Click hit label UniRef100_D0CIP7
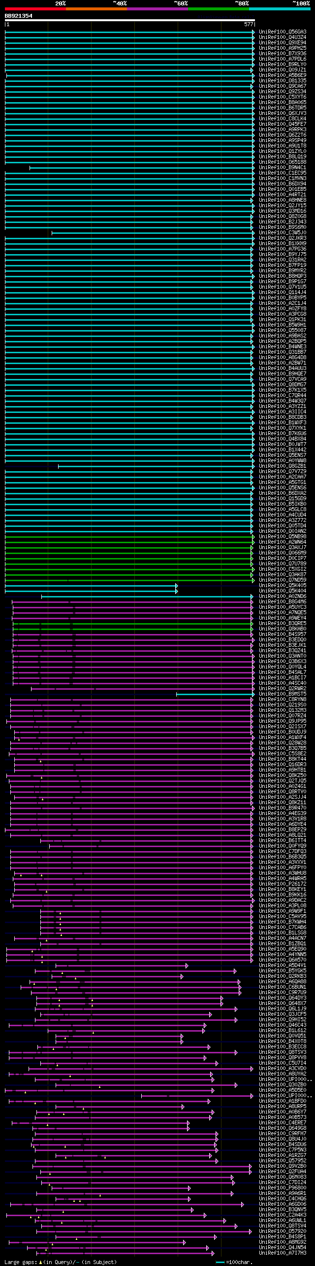Image resolution: width=315 pixels, height=1266 pixels. pos(283,558)
